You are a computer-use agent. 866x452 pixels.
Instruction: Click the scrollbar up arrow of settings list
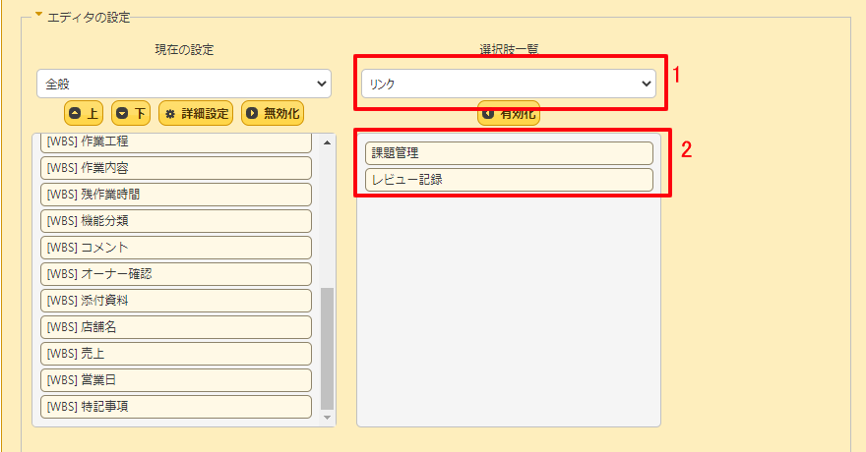coord(327,142)
